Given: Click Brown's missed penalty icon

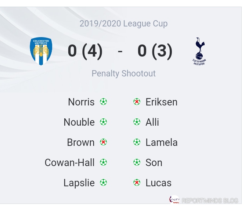Looking at the screenshot, I should [104, 142].
